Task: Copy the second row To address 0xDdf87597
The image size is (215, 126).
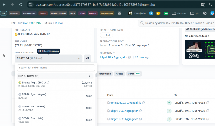Action: (208, 111)
